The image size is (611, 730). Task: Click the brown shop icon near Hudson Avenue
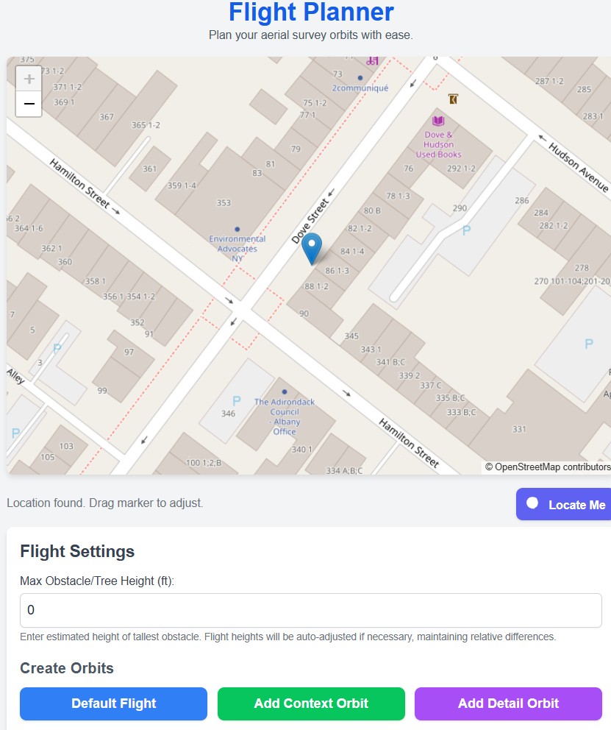coord(453,99)
